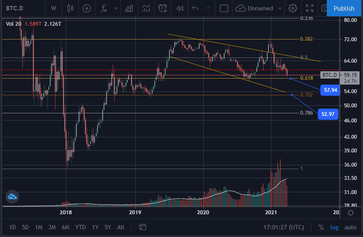Open the candlestick chart style selector

tap(70, 9)
